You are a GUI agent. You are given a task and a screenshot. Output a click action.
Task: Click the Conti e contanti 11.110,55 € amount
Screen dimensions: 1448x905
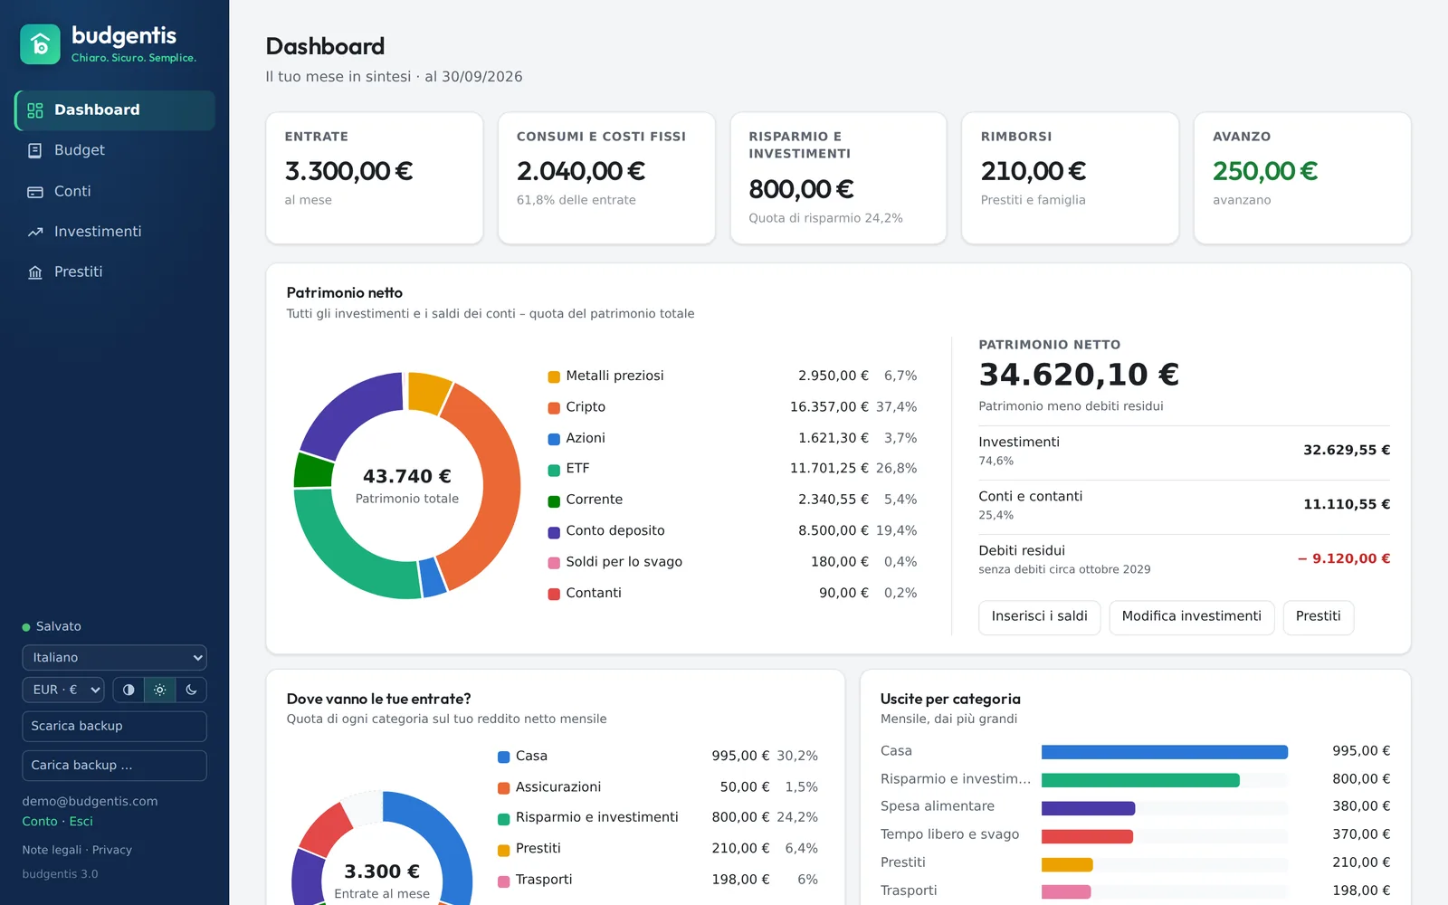coord(1347,504)
